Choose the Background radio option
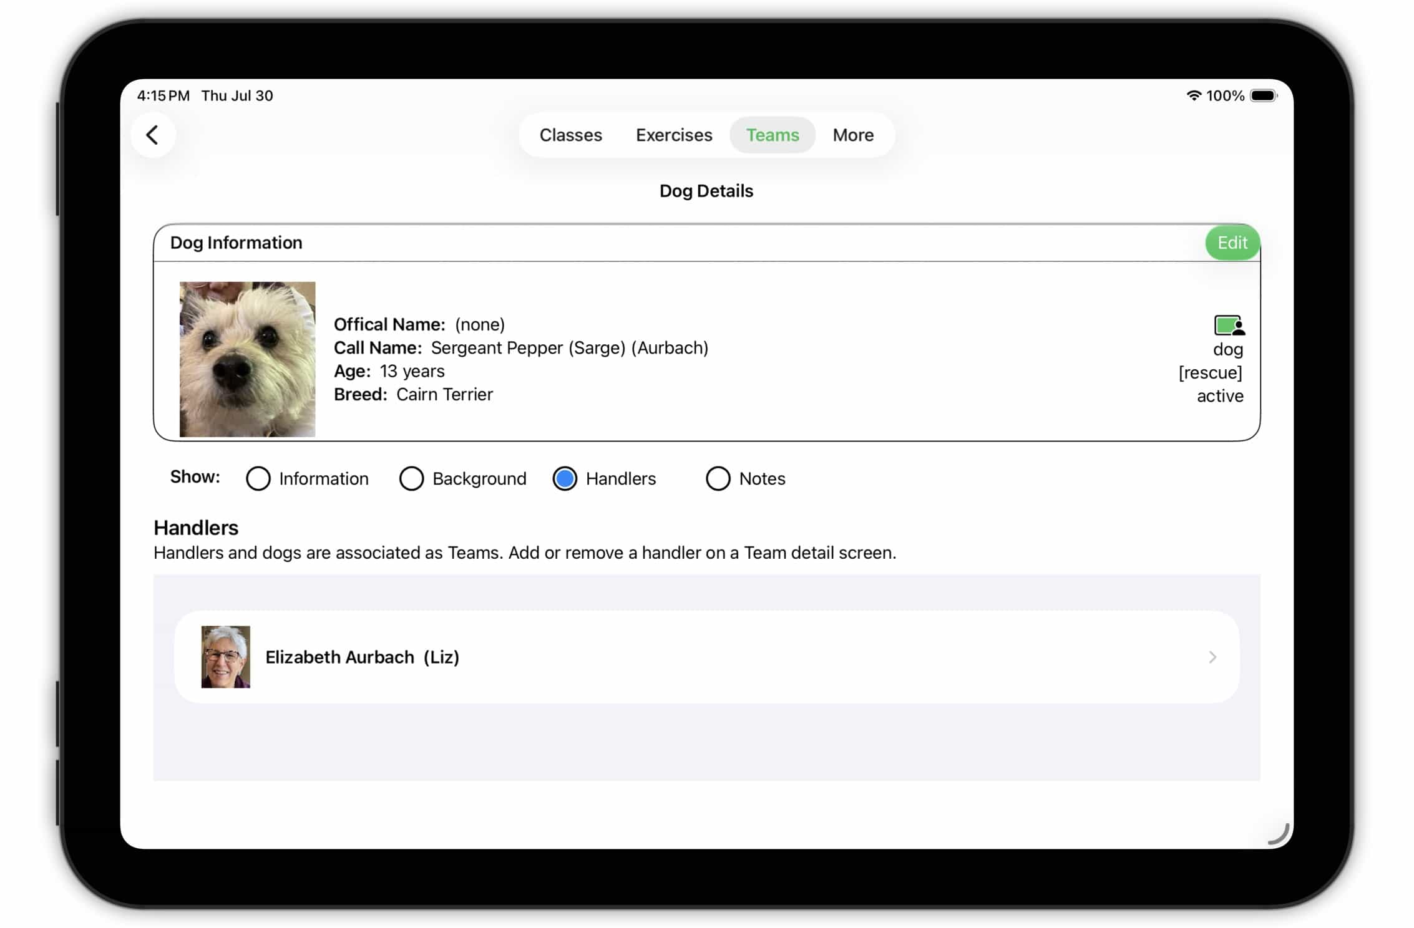The width and height of the screenshot is (1414, 928). pyautogui.click(x=411, y=479)
